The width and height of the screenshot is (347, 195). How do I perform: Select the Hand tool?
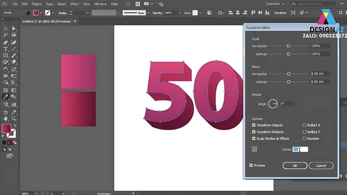(x=5, y=119)
